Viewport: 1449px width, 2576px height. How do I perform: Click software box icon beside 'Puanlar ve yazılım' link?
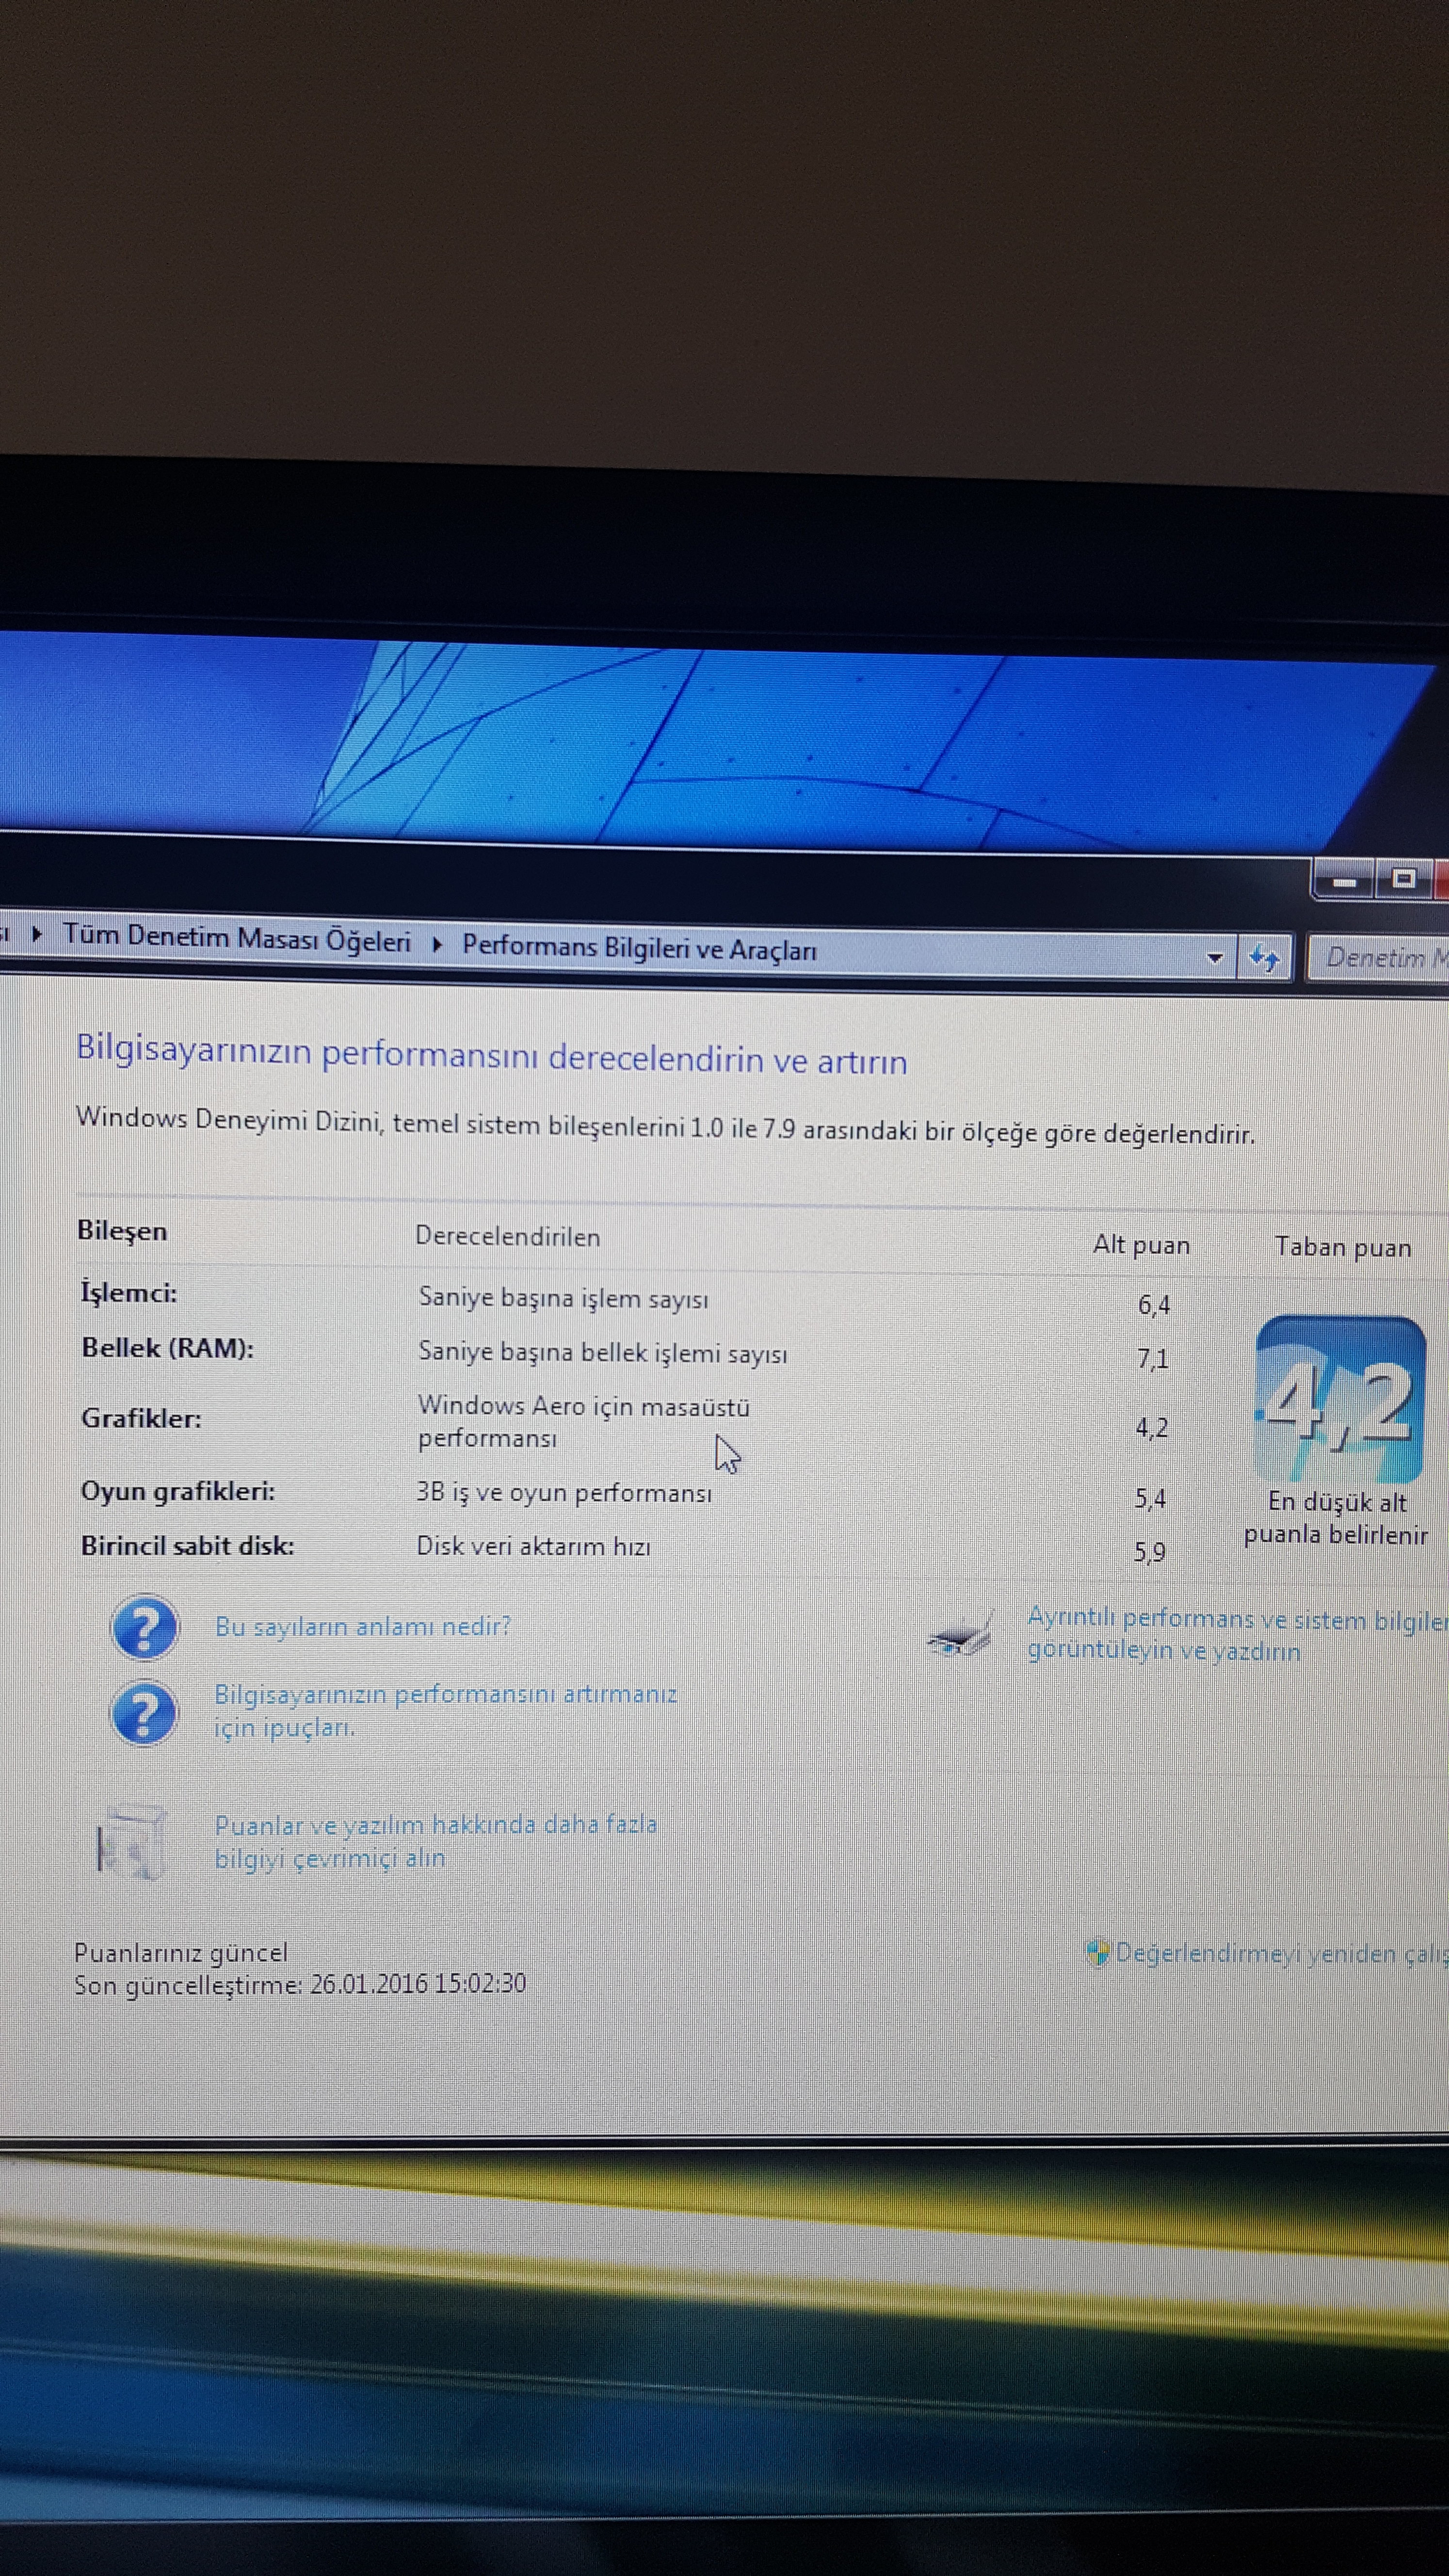pos(131,1842)
